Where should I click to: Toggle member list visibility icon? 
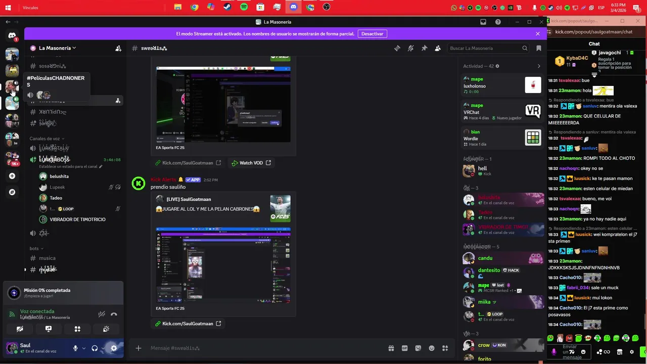438,48
